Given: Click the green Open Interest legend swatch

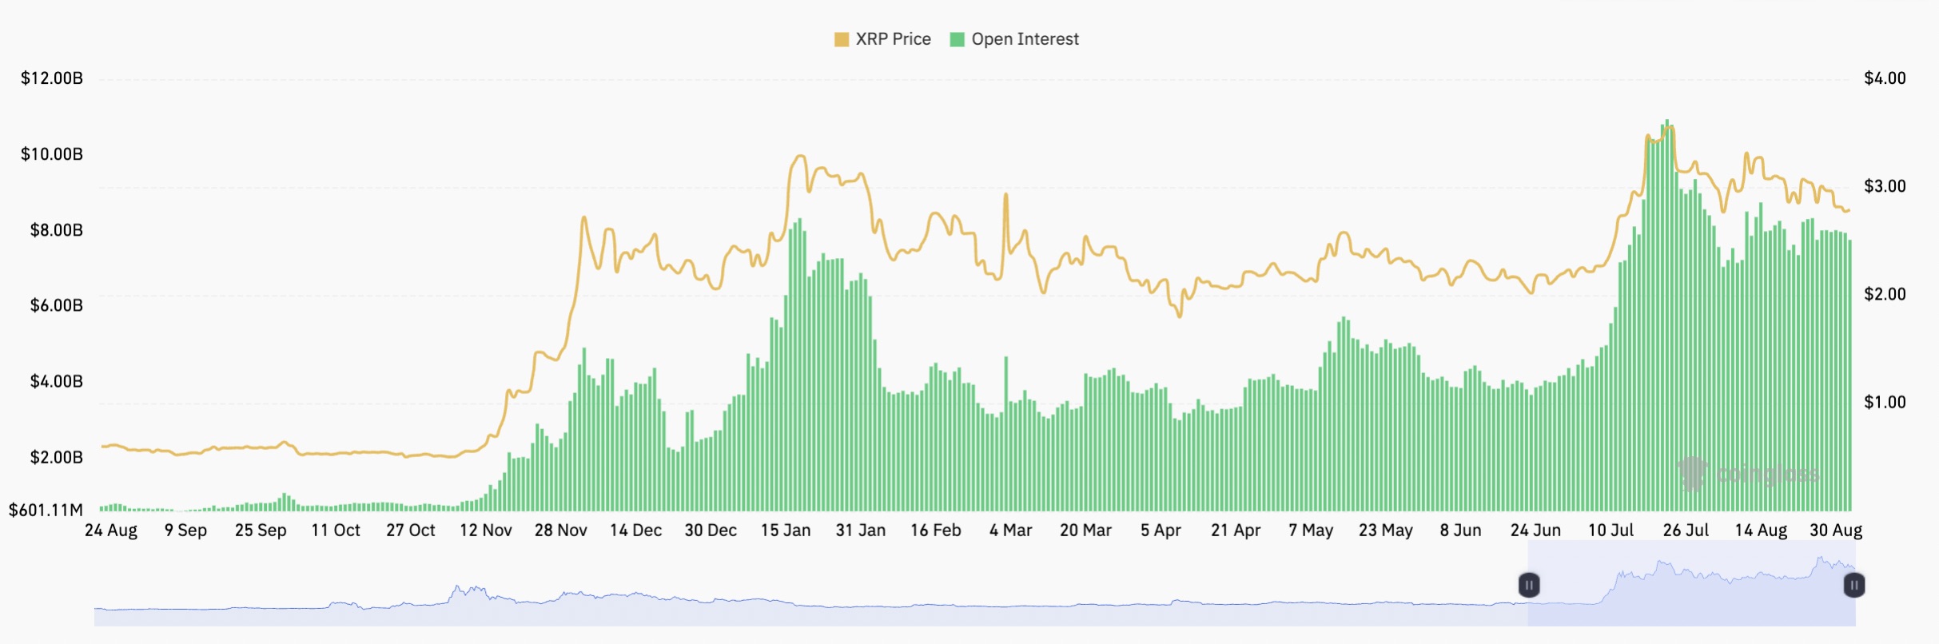Looking at the screenshot, I should point(957,39).
